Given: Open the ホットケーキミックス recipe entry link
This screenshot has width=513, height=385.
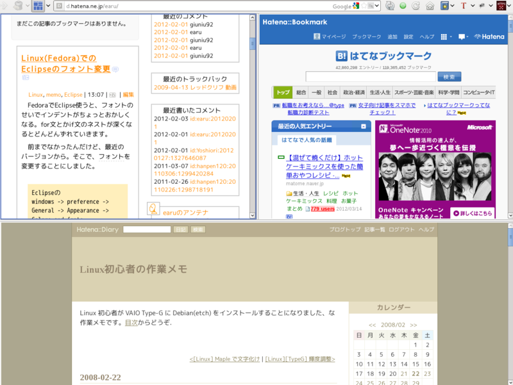Looking at the screenshot, I should point(324,167).
